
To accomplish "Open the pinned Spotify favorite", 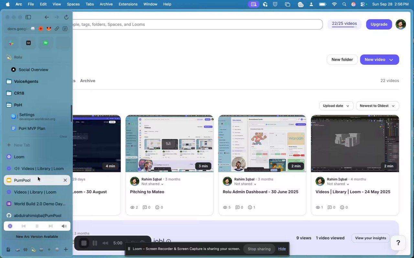I will pos(46,43).
